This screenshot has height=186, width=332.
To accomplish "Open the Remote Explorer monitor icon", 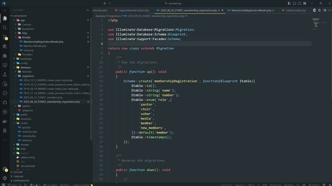I will tap(5, 65).
